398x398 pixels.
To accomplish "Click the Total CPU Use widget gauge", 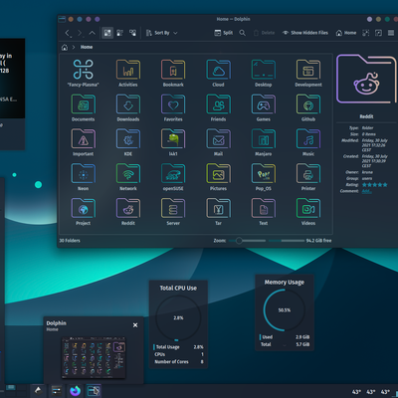I will [x=178, y=317].
